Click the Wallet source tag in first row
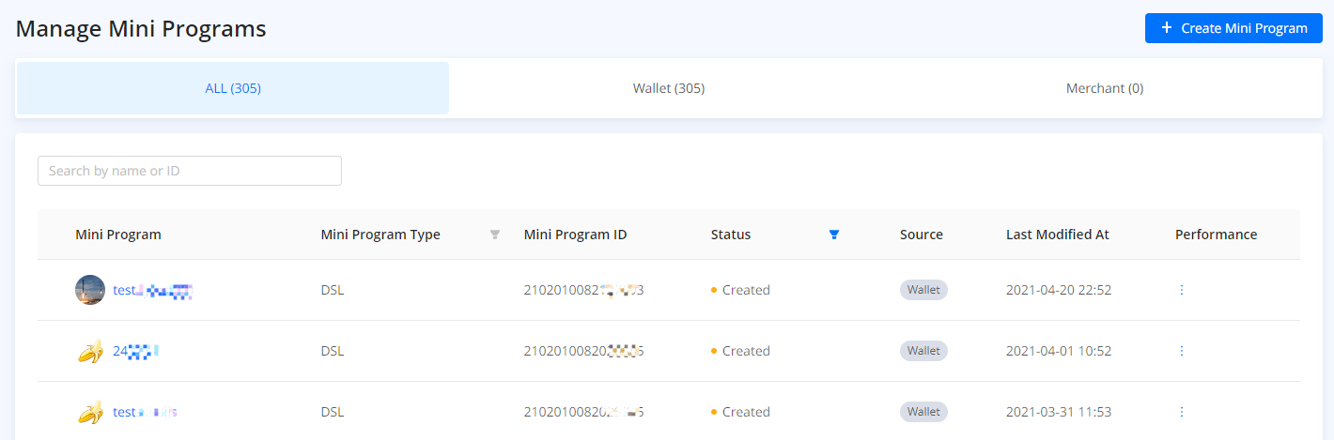The height and width of the screenshot is (440, 1334). tap(923, 290)
